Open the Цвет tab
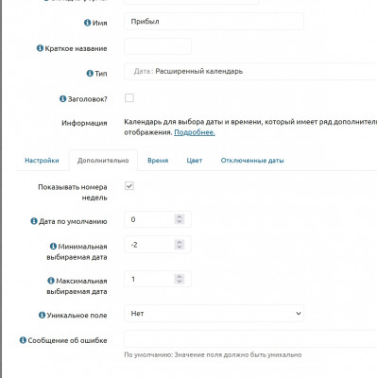The image size is (377, 378). [195, 161]
